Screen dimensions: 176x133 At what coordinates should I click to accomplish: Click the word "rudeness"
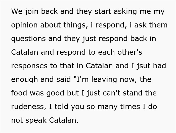coord(27,107)
